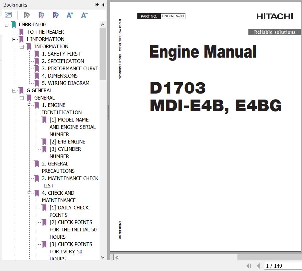Open the 2. SPECIFICATION bookmark
Screen dimensions: 302x271
pyautogui.click(x=63, y=61)
